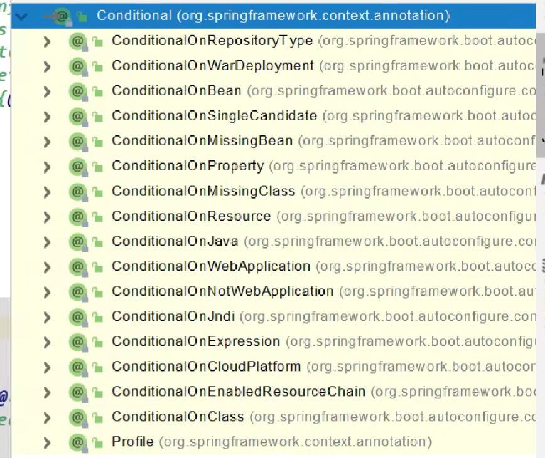This screenshot has width=545, height=458.
Task: Click the annotation icon of root Conditional node
Action: coord(62,16)
